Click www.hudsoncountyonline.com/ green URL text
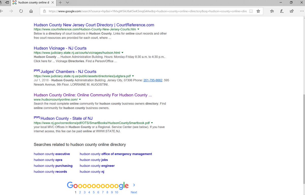305x195 pixels. click(x=56, y=99)
